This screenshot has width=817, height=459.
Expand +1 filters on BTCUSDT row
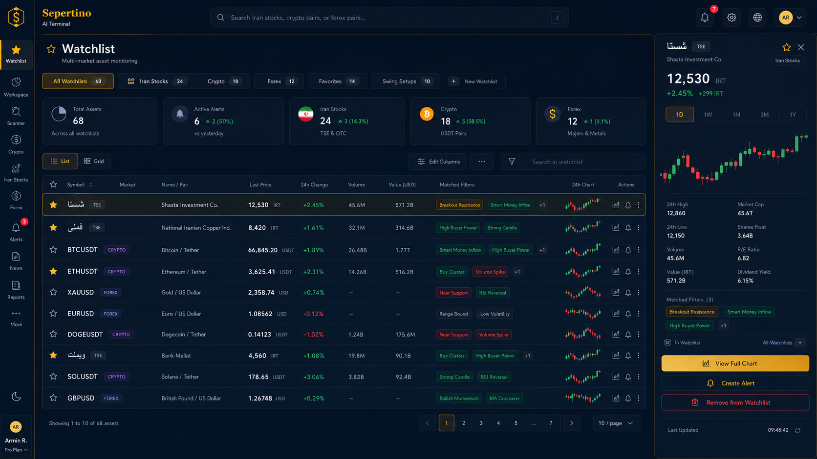542,250
